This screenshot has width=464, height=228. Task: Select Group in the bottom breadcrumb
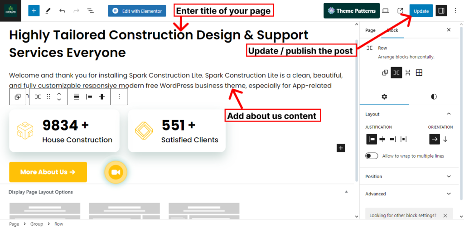coord(37,224)
